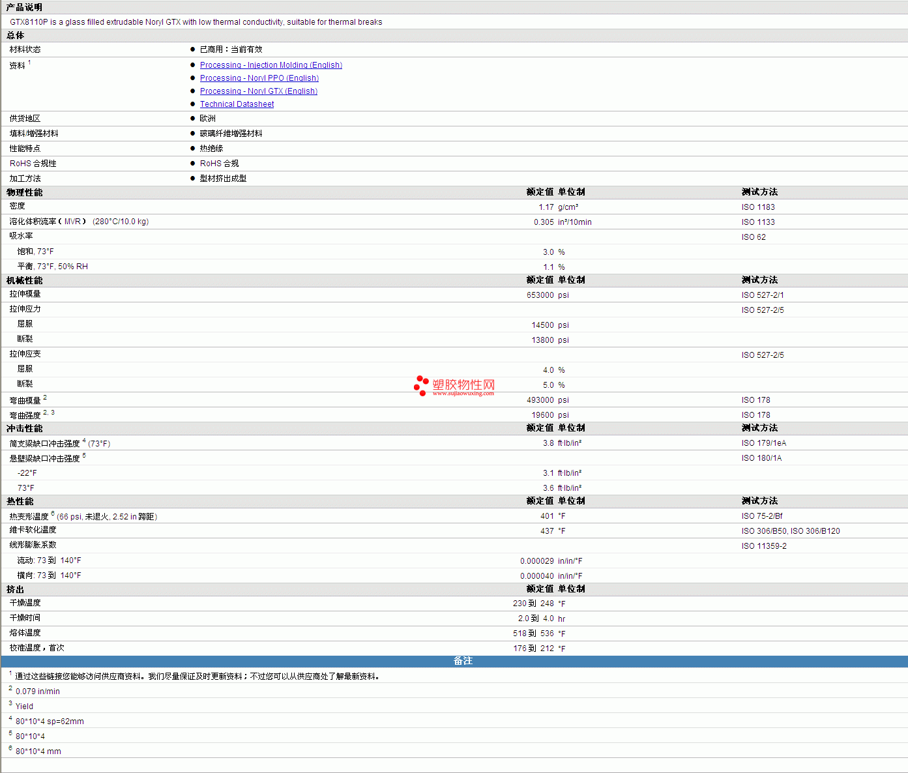Click the 已商用：当前有效 status value
This screenshot has width=908, height=773.
click(231, 50)
